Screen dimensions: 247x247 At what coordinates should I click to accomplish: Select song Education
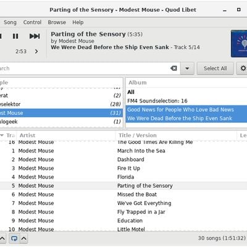click(124, 220)
